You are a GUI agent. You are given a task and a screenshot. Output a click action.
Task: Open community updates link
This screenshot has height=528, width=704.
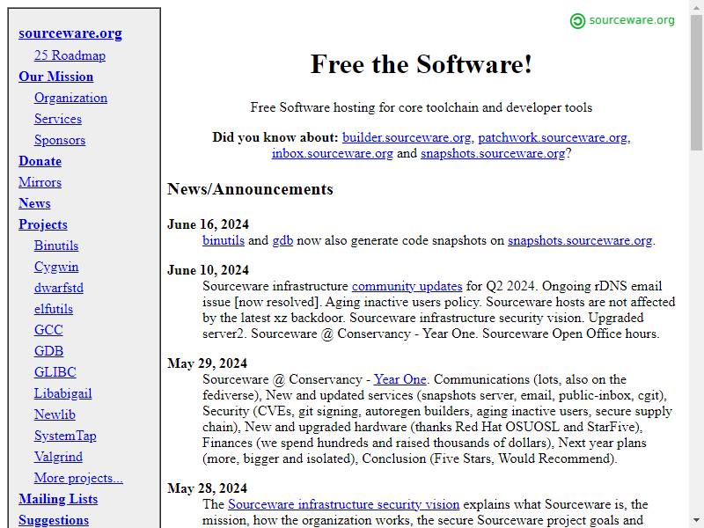[407, 285]
